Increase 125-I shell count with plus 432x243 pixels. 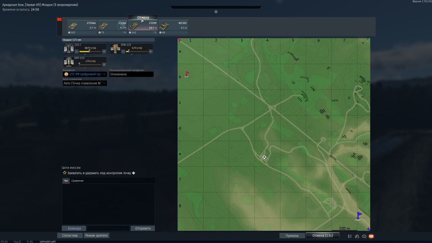coord(104,51)
